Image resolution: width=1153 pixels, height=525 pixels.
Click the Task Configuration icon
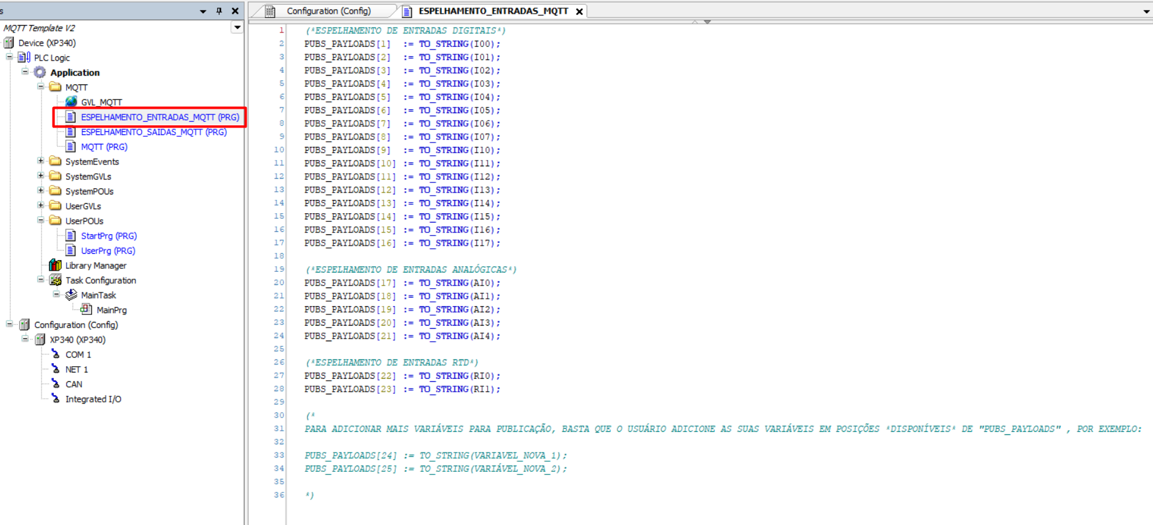[56, 281]
